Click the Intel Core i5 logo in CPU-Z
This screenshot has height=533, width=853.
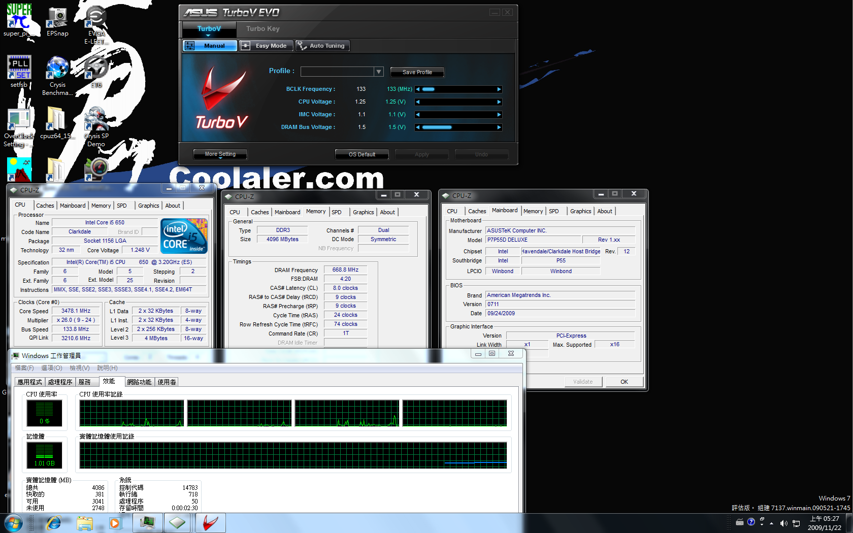(184, 236)
